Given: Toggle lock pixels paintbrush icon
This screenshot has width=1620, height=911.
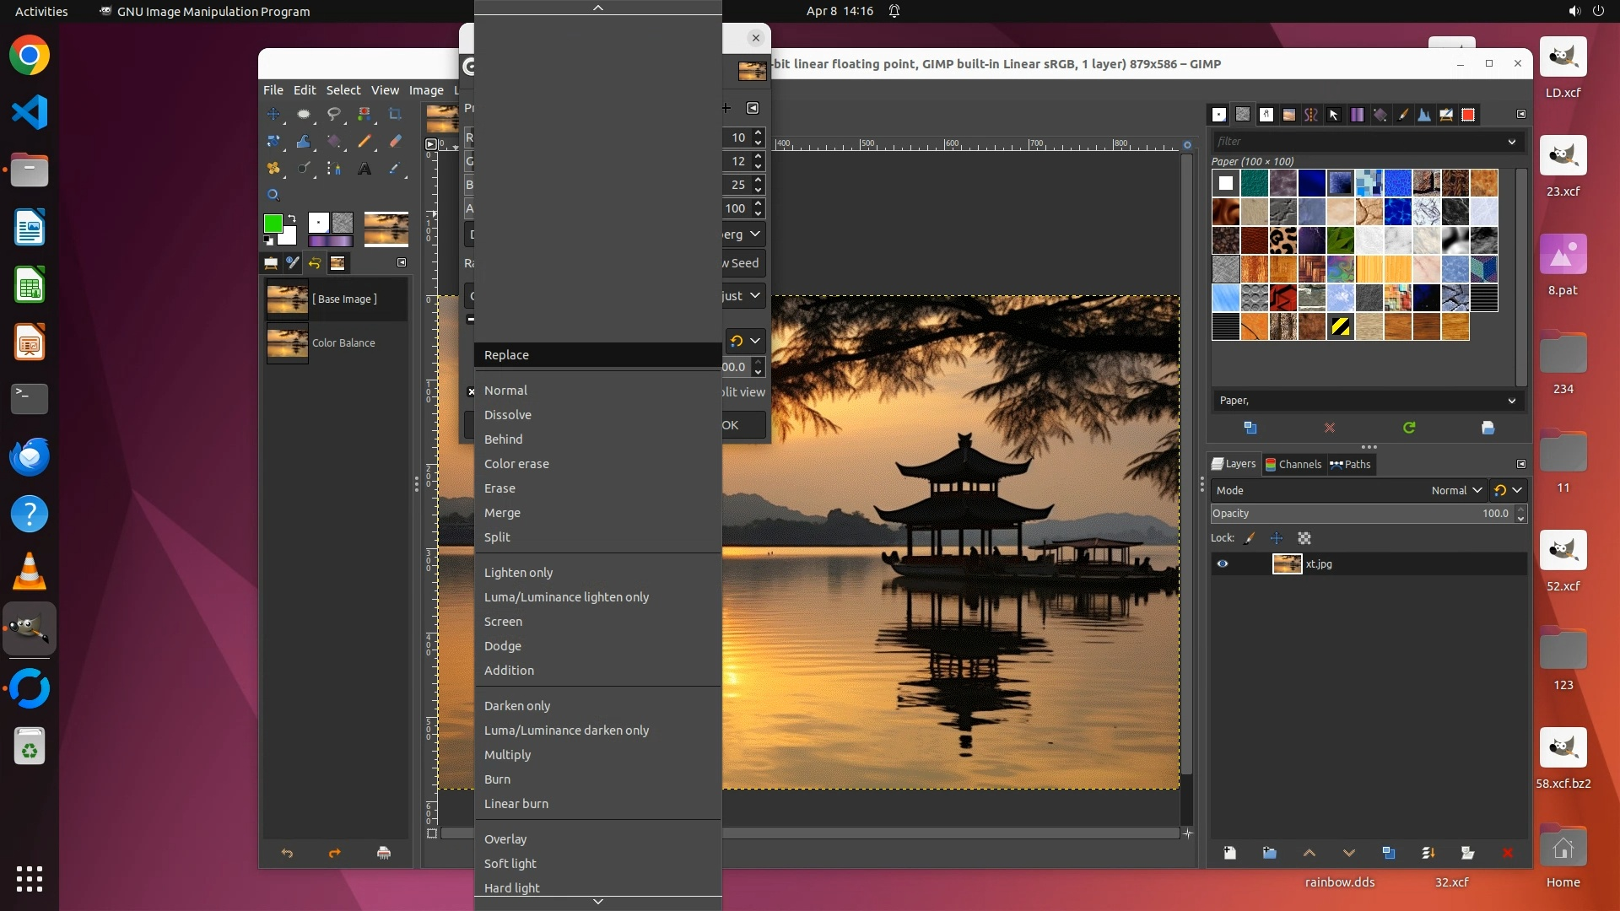Looking at the screenshot, I should [1250, 538].
